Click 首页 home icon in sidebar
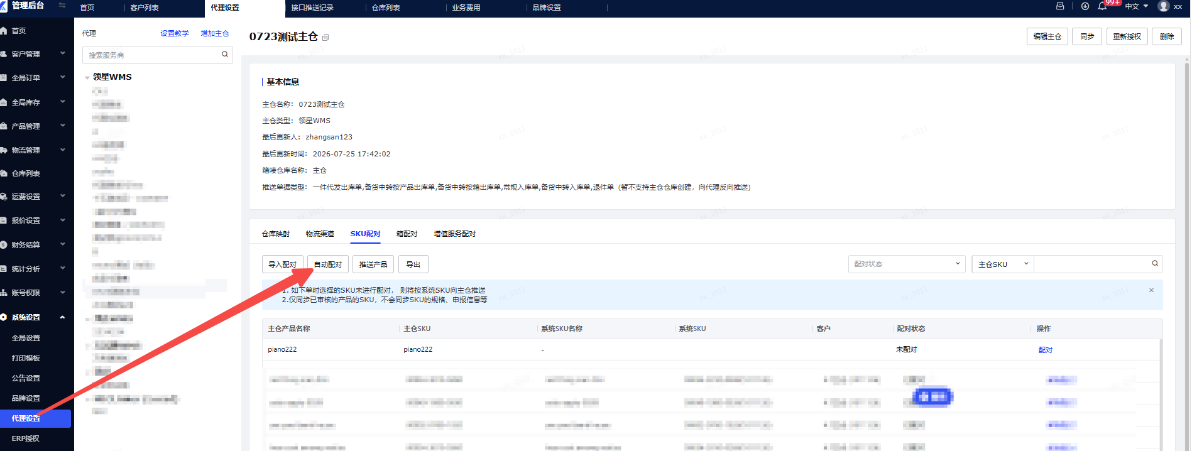 click(4, 31)
